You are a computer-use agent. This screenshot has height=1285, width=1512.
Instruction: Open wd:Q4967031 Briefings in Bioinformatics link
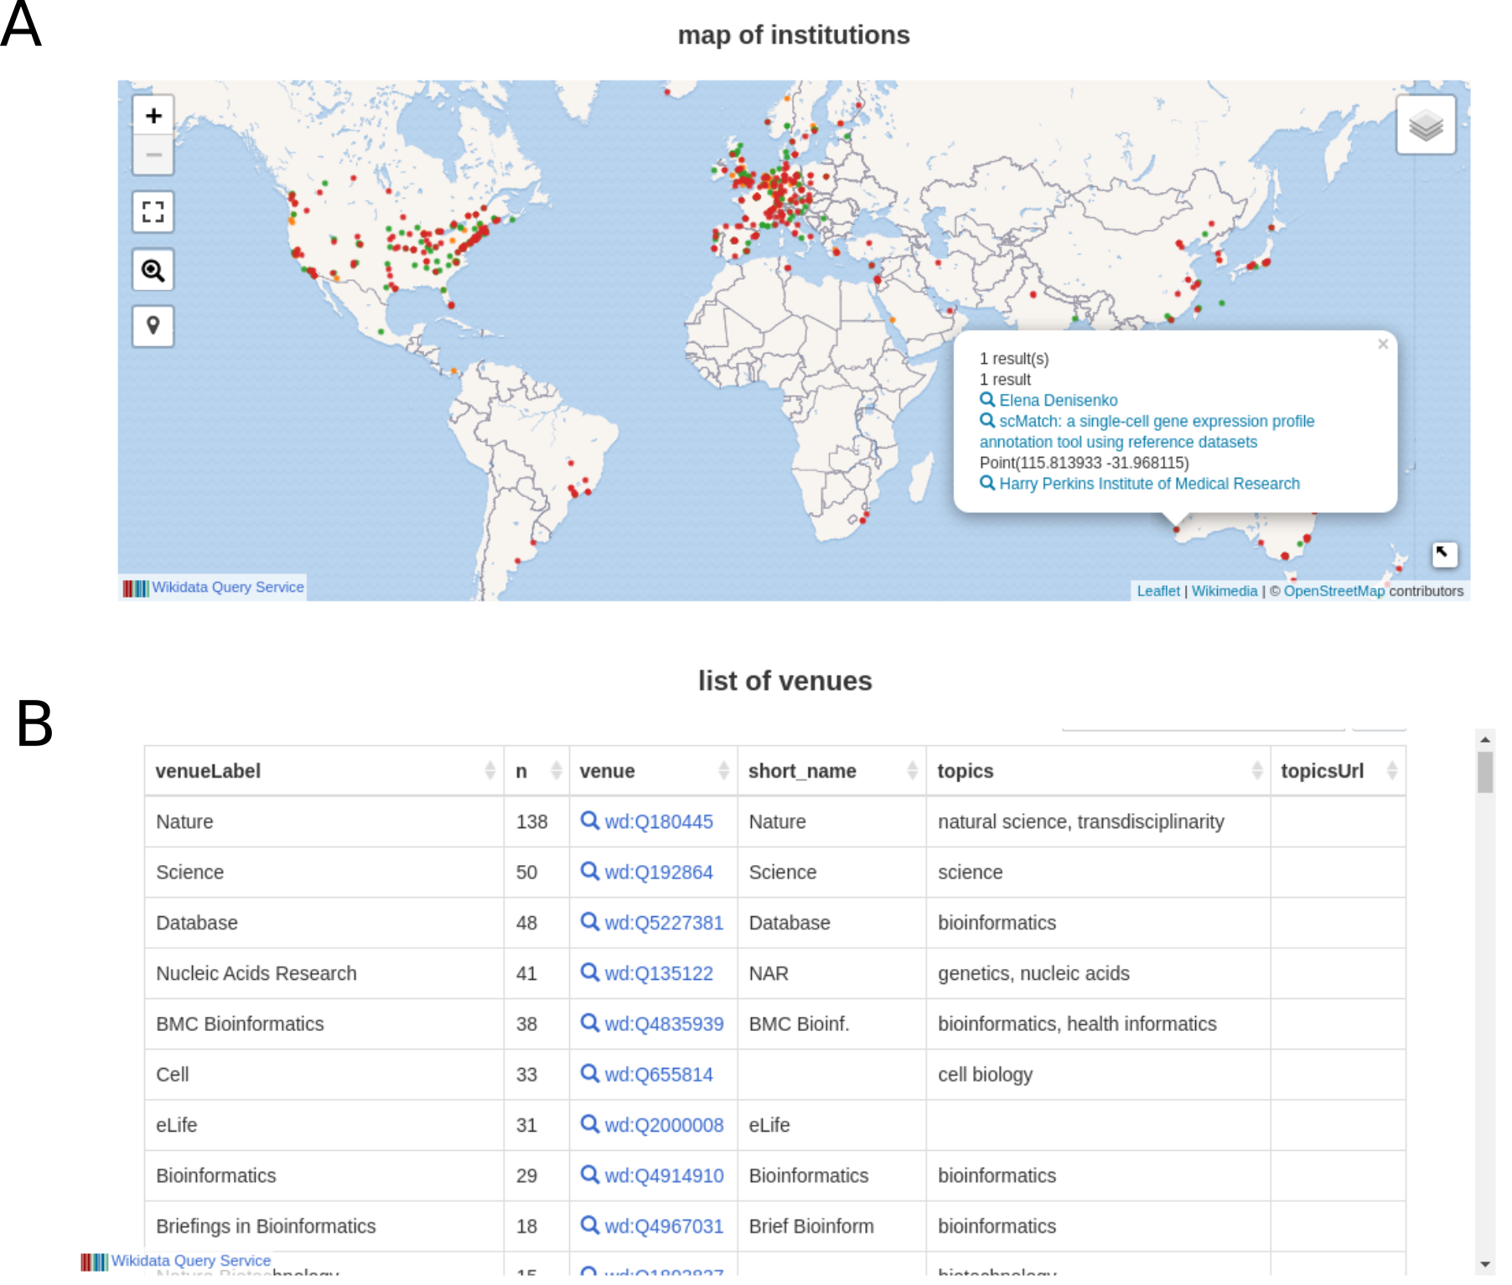(x=664, y=1226)
